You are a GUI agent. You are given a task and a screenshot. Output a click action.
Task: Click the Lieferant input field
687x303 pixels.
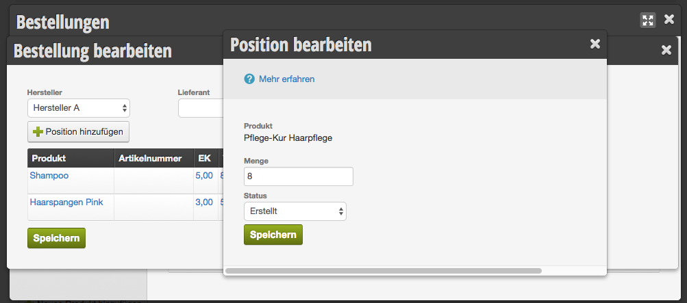[201, 108]
